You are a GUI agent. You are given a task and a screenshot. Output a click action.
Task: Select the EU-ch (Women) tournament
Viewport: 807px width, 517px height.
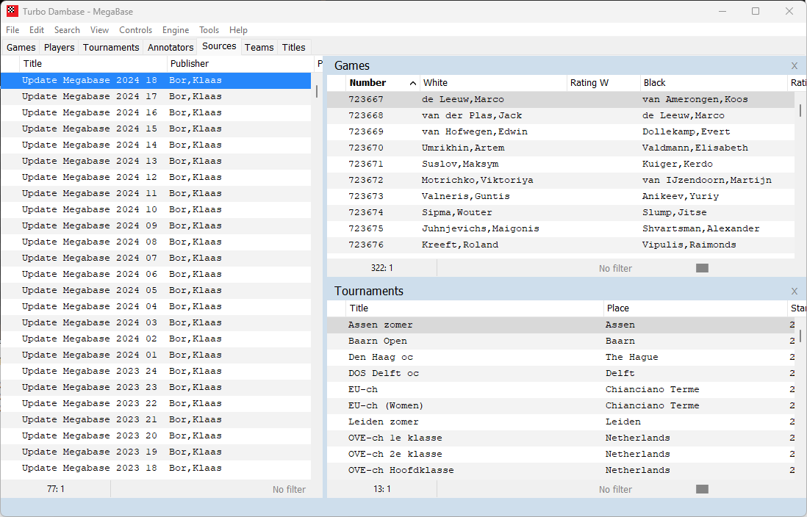561,405
